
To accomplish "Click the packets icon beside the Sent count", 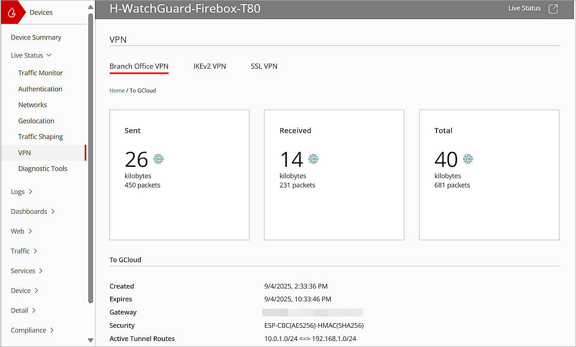I will 158,159.
